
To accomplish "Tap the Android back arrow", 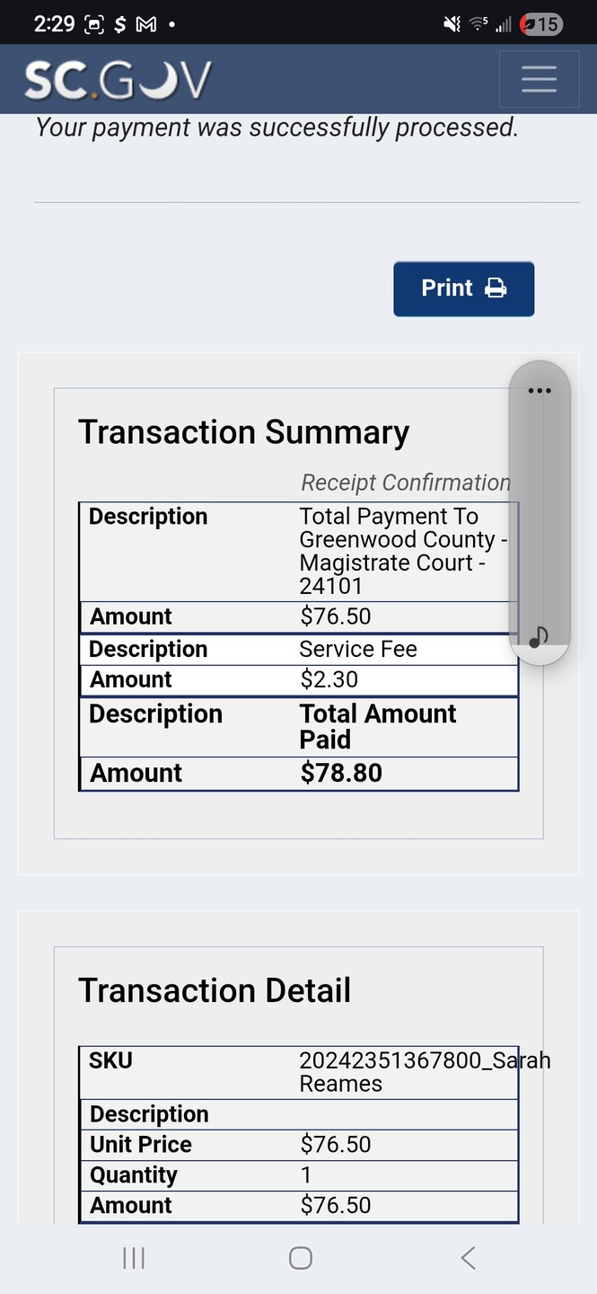I will point(468,1258).
